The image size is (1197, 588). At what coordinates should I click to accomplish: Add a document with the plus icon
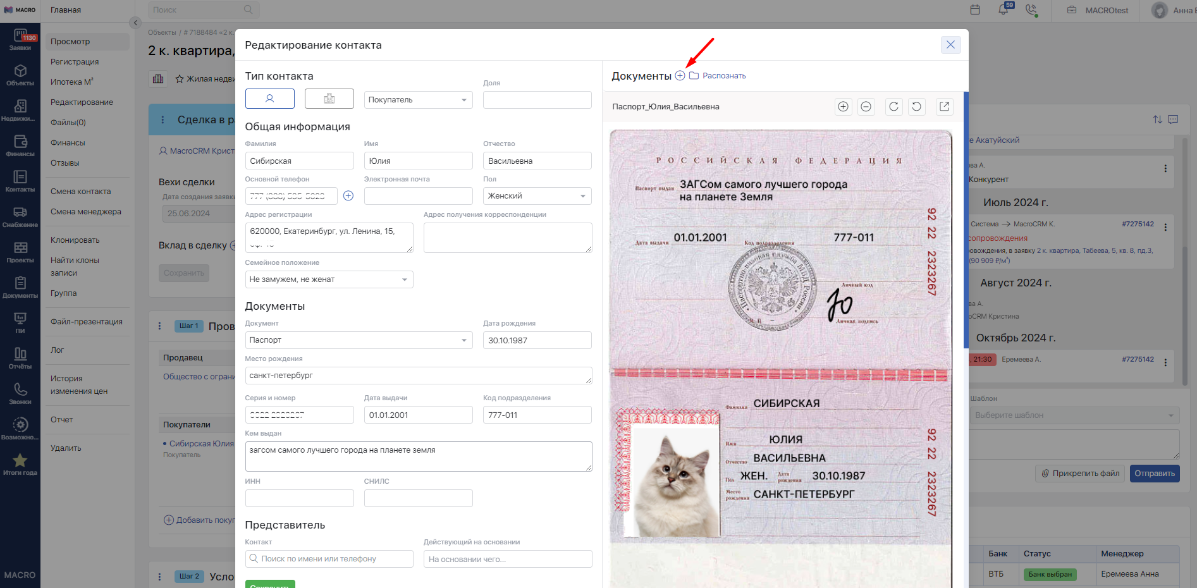(680, 75)
